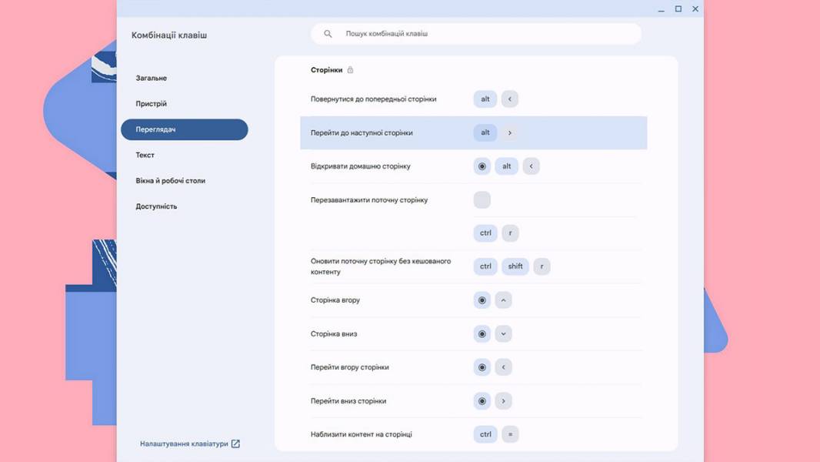Click the up arrow key for Сторінка вгору

click(503, 300)
